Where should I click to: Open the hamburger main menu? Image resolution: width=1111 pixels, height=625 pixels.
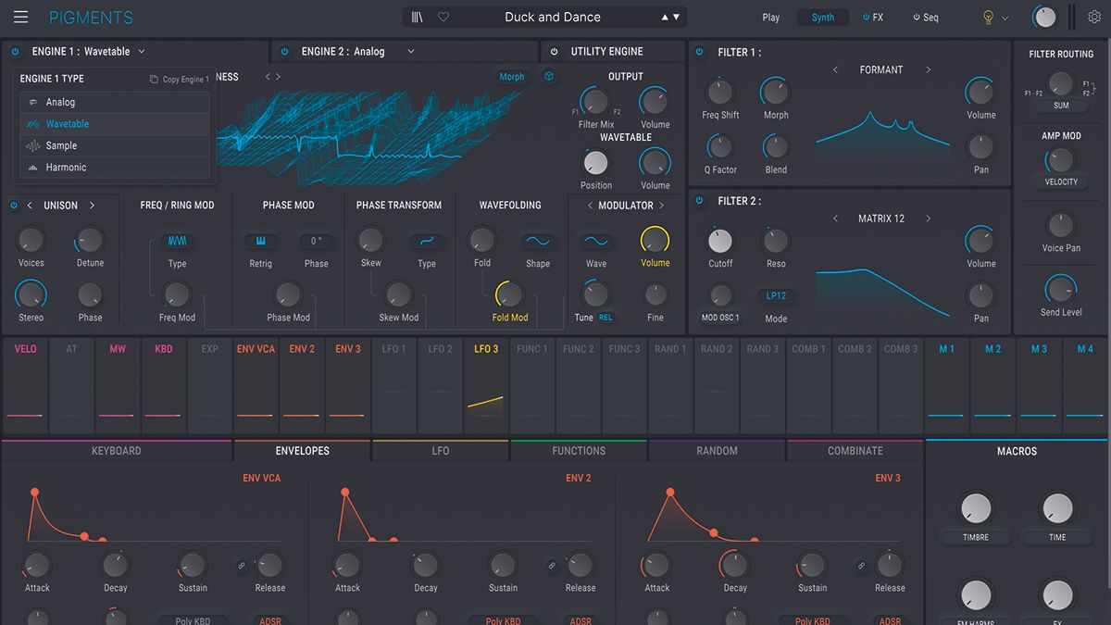[20, 17]
